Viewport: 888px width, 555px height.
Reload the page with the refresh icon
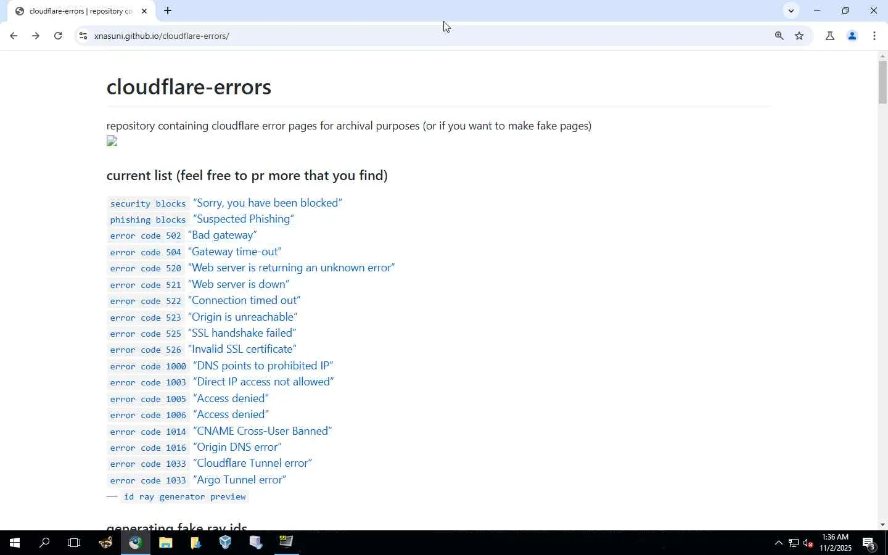pos(58,36)
